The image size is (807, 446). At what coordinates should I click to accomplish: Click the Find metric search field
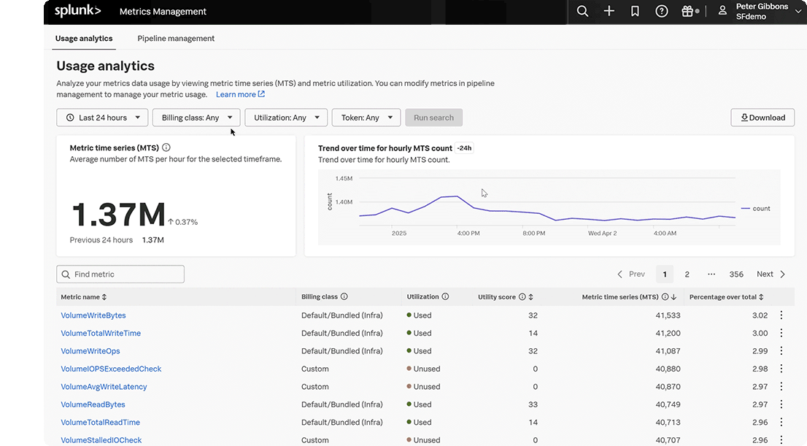coord(120,274)
